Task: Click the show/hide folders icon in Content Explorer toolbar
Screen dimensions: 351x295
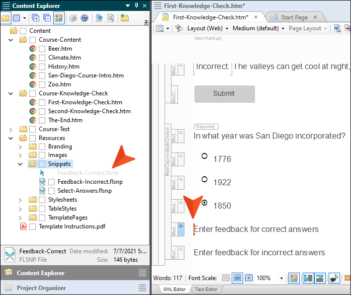Action: pyautogui.click(x=5, y=18)
